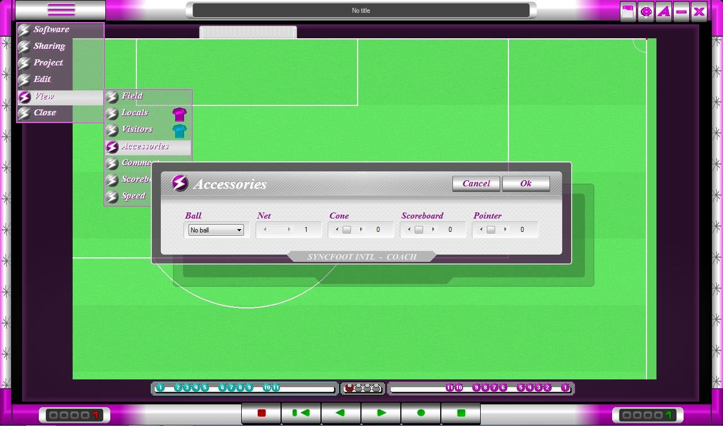Click the green step-back left arrow
The width and height of the screenshot is (723, 426).
(341, 413)
